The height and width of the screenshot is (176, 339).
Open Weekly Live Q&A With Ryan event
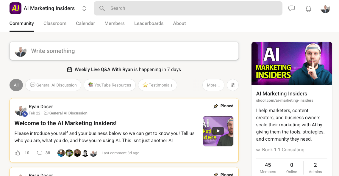104,70
